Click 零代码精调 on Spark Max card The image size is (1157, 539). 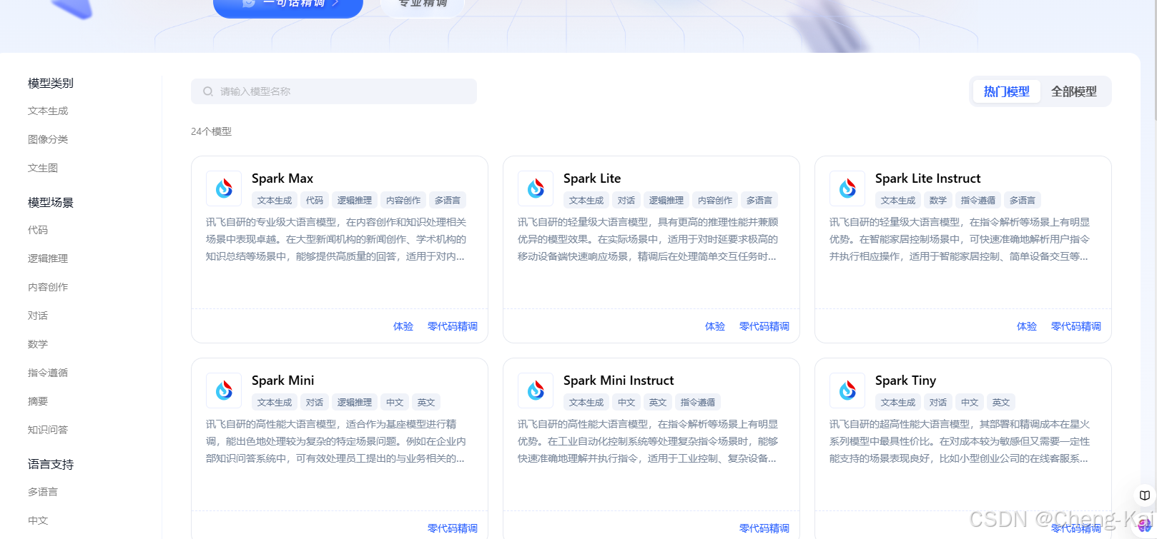pyautogui.click(x=453, y=326)
